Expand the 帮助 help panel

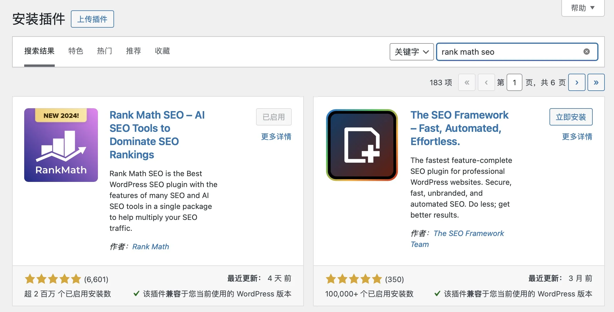(x=583, y=8)
